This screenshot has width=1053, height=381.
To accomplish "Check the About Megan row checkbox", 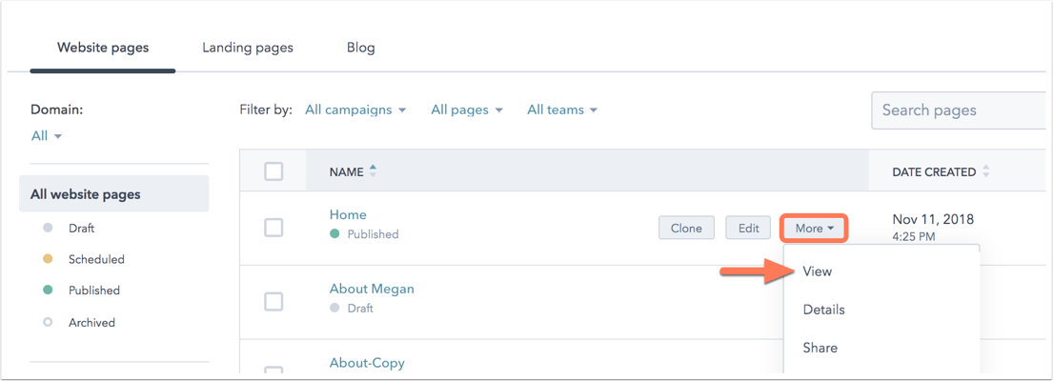I will (x=273, y=302).
